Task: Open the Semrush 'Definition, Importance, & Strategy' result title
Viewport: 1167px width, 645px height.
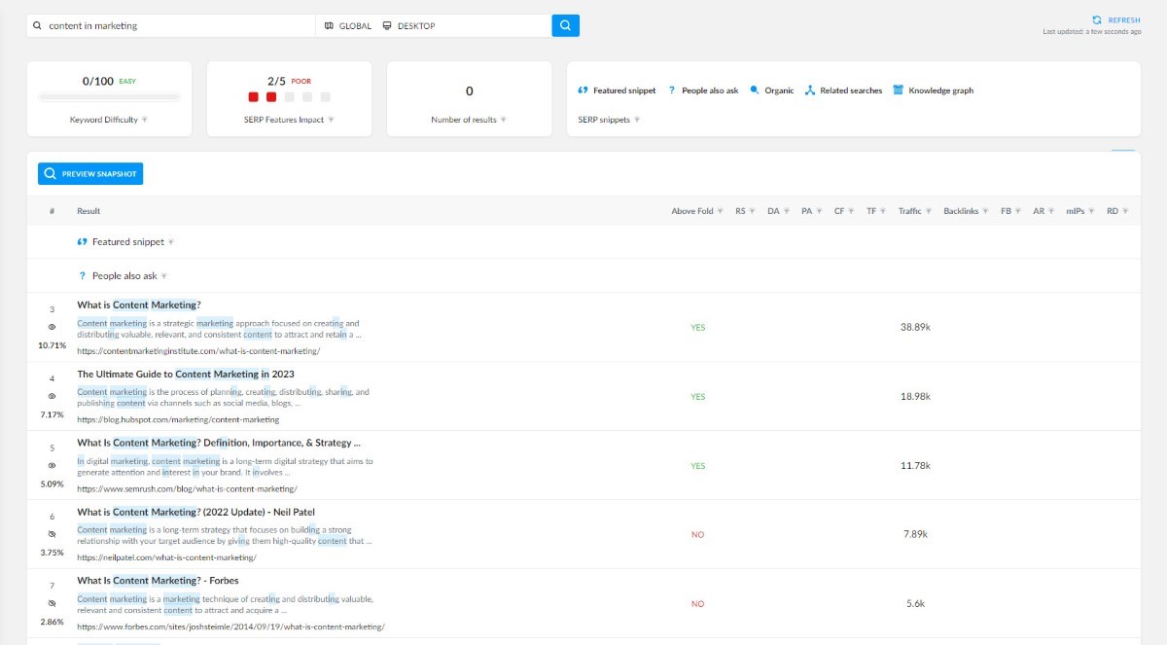Action: 220,443
